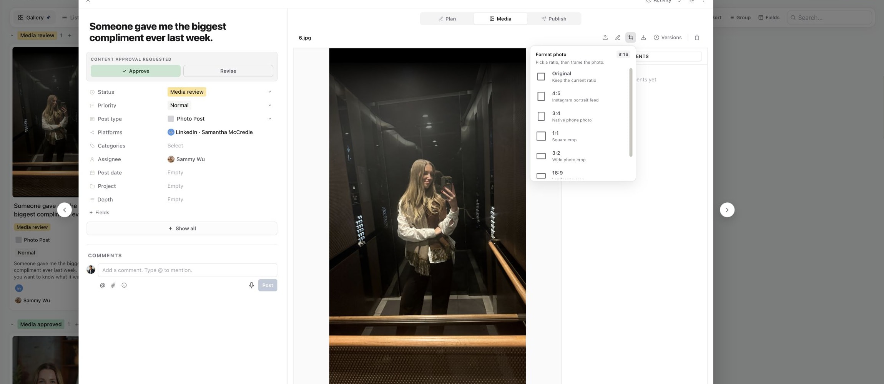Collapse the Media review group
This screenshot has width=884, height=384.
pos(12,35)
